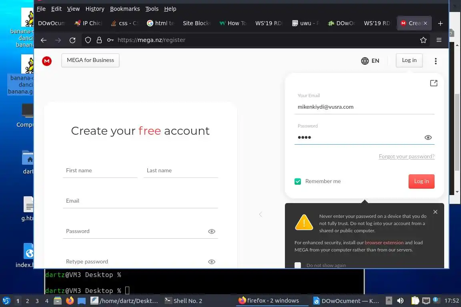461x307 pixels.
Task: Click the First name input field
Action: click(x=100, y=171)
